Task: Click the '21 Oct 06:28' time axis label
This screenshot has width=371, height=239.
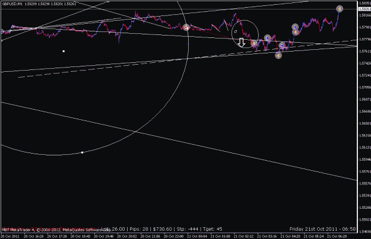Action: (337, 236)
